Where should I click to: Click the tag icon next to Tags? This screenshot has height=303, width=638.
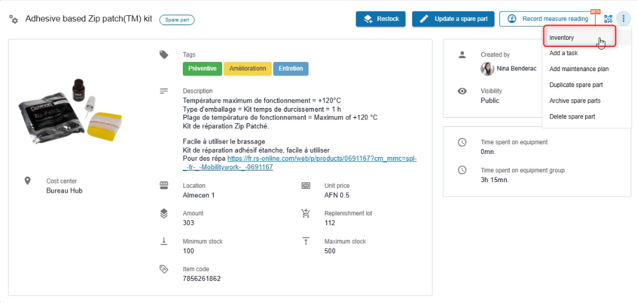coord(164,55)
